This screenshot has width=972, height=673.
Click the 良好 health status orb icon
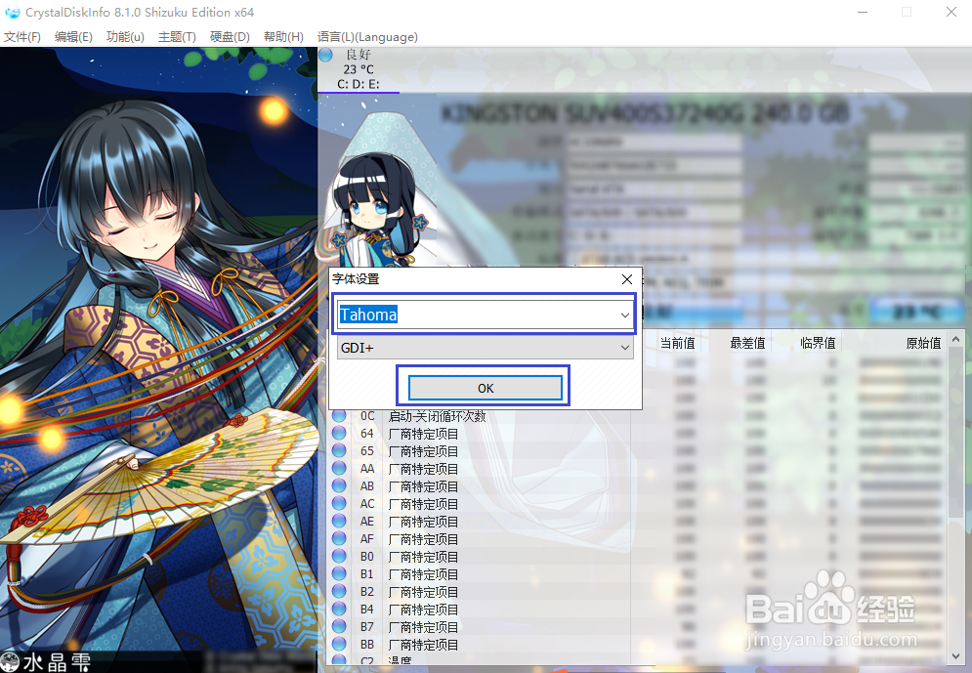[326, 55]
